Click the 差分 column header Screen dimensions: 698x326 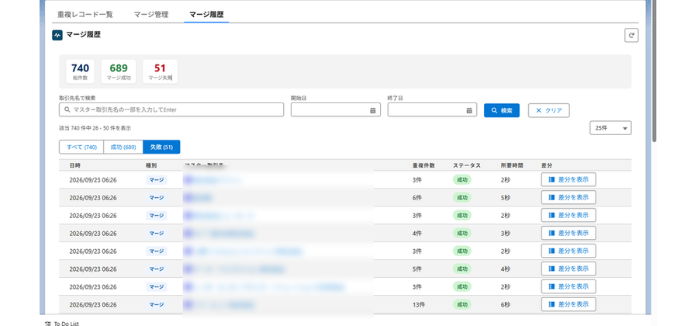click(x=547, y=165)
